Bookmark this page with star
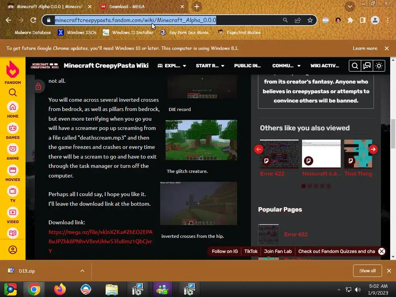396x297 pixels. pyautogui.click(x=310, y=20)
